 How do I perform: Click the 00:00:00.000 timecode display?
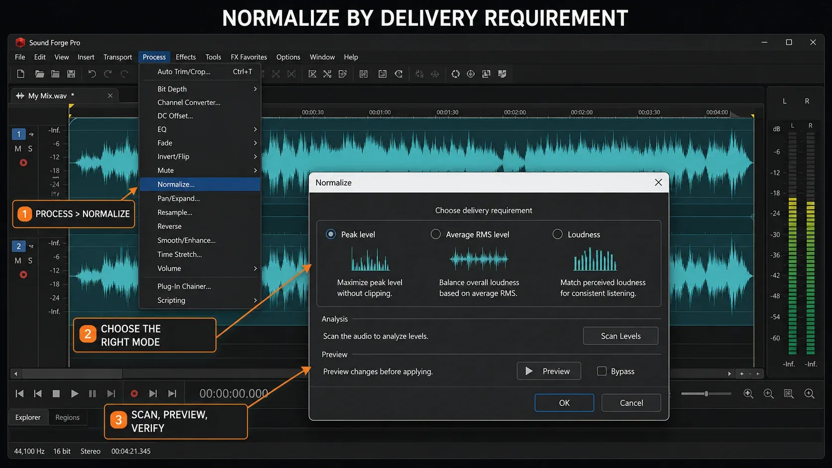(234, 393)
